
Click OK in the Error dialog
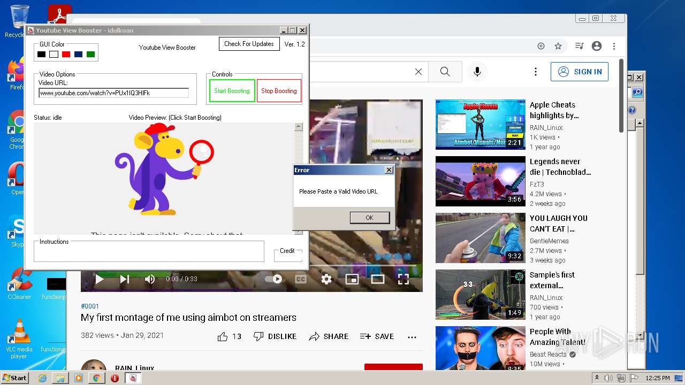click(369, 218)
